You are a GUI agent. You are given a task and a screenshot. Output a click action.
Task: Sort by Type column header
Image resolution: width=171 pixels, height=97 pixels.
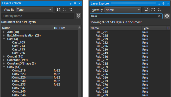pyautogui.click(x=154, y=28)
